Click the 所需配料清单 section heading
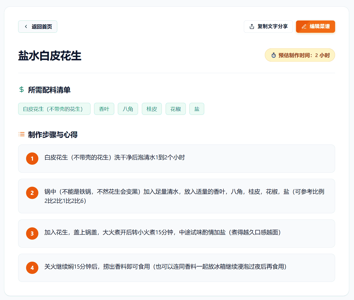The width and height of the screenshot is (354, 300). 49,90
